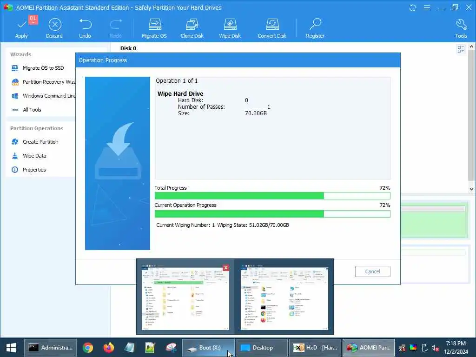476x357 pixels.
Task: Select the Wipe Disk toolbar icon
Action: coord(230,28)
